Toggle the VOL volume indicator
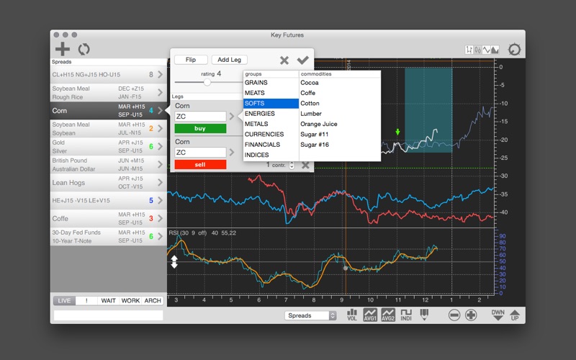The width and height of the screenshot is (576, 360). 352,315
